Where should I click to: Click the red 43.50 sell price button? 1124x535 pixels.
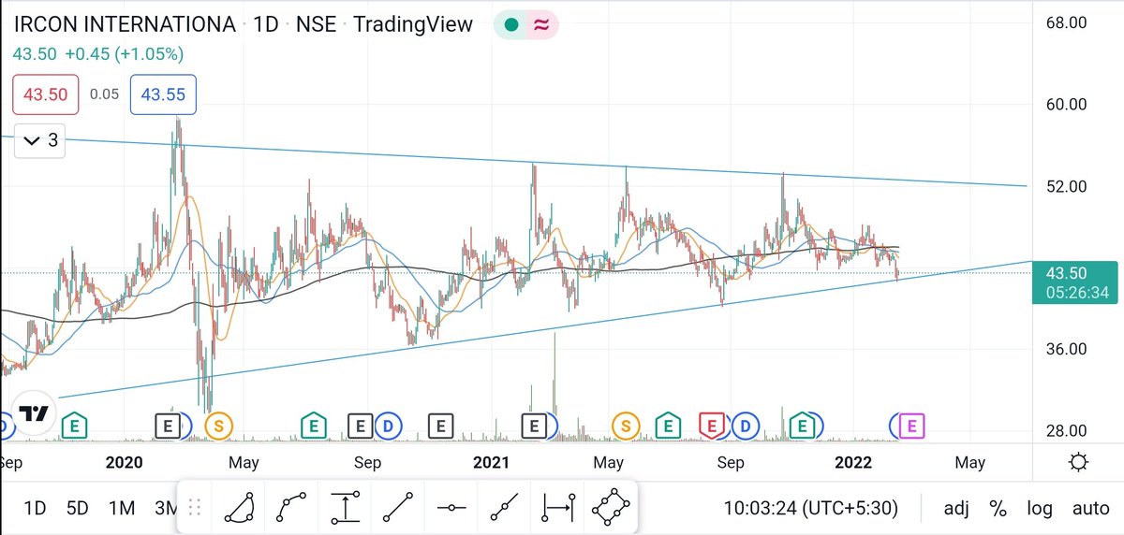[x=45, y=94]
